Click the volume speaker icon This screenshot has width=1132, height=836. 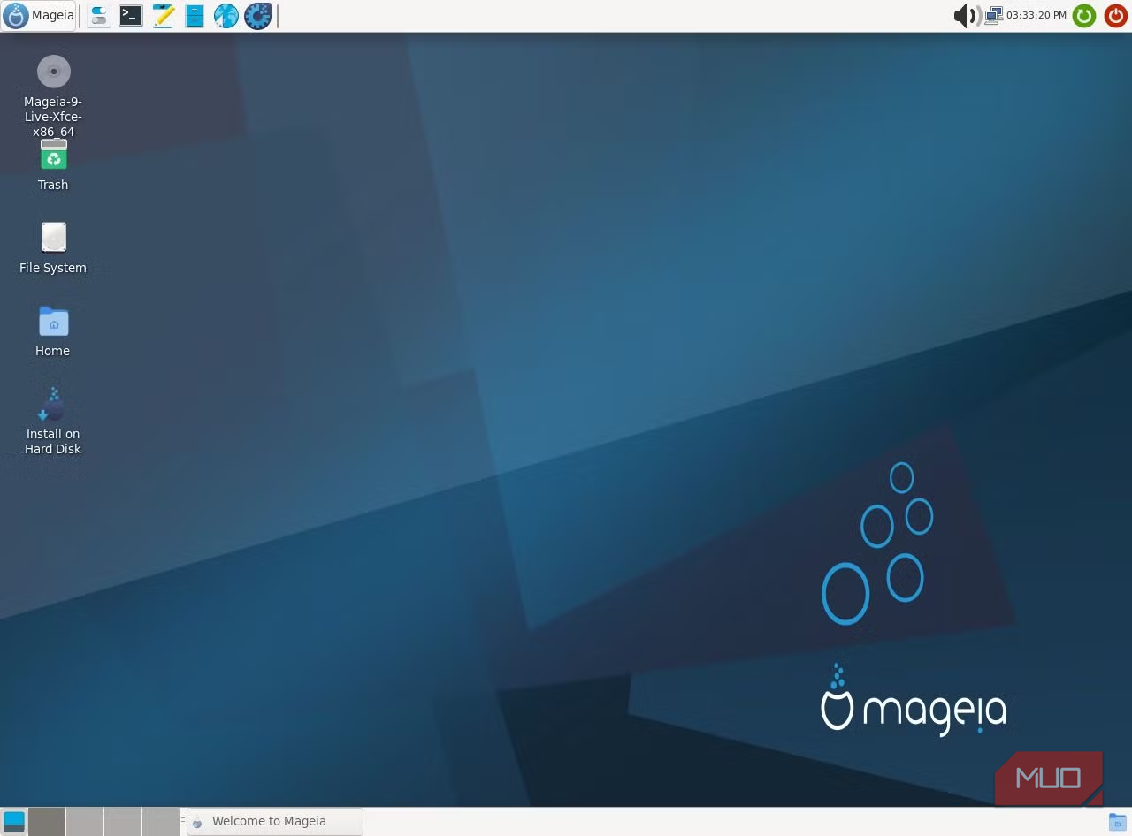click(966, 15)
